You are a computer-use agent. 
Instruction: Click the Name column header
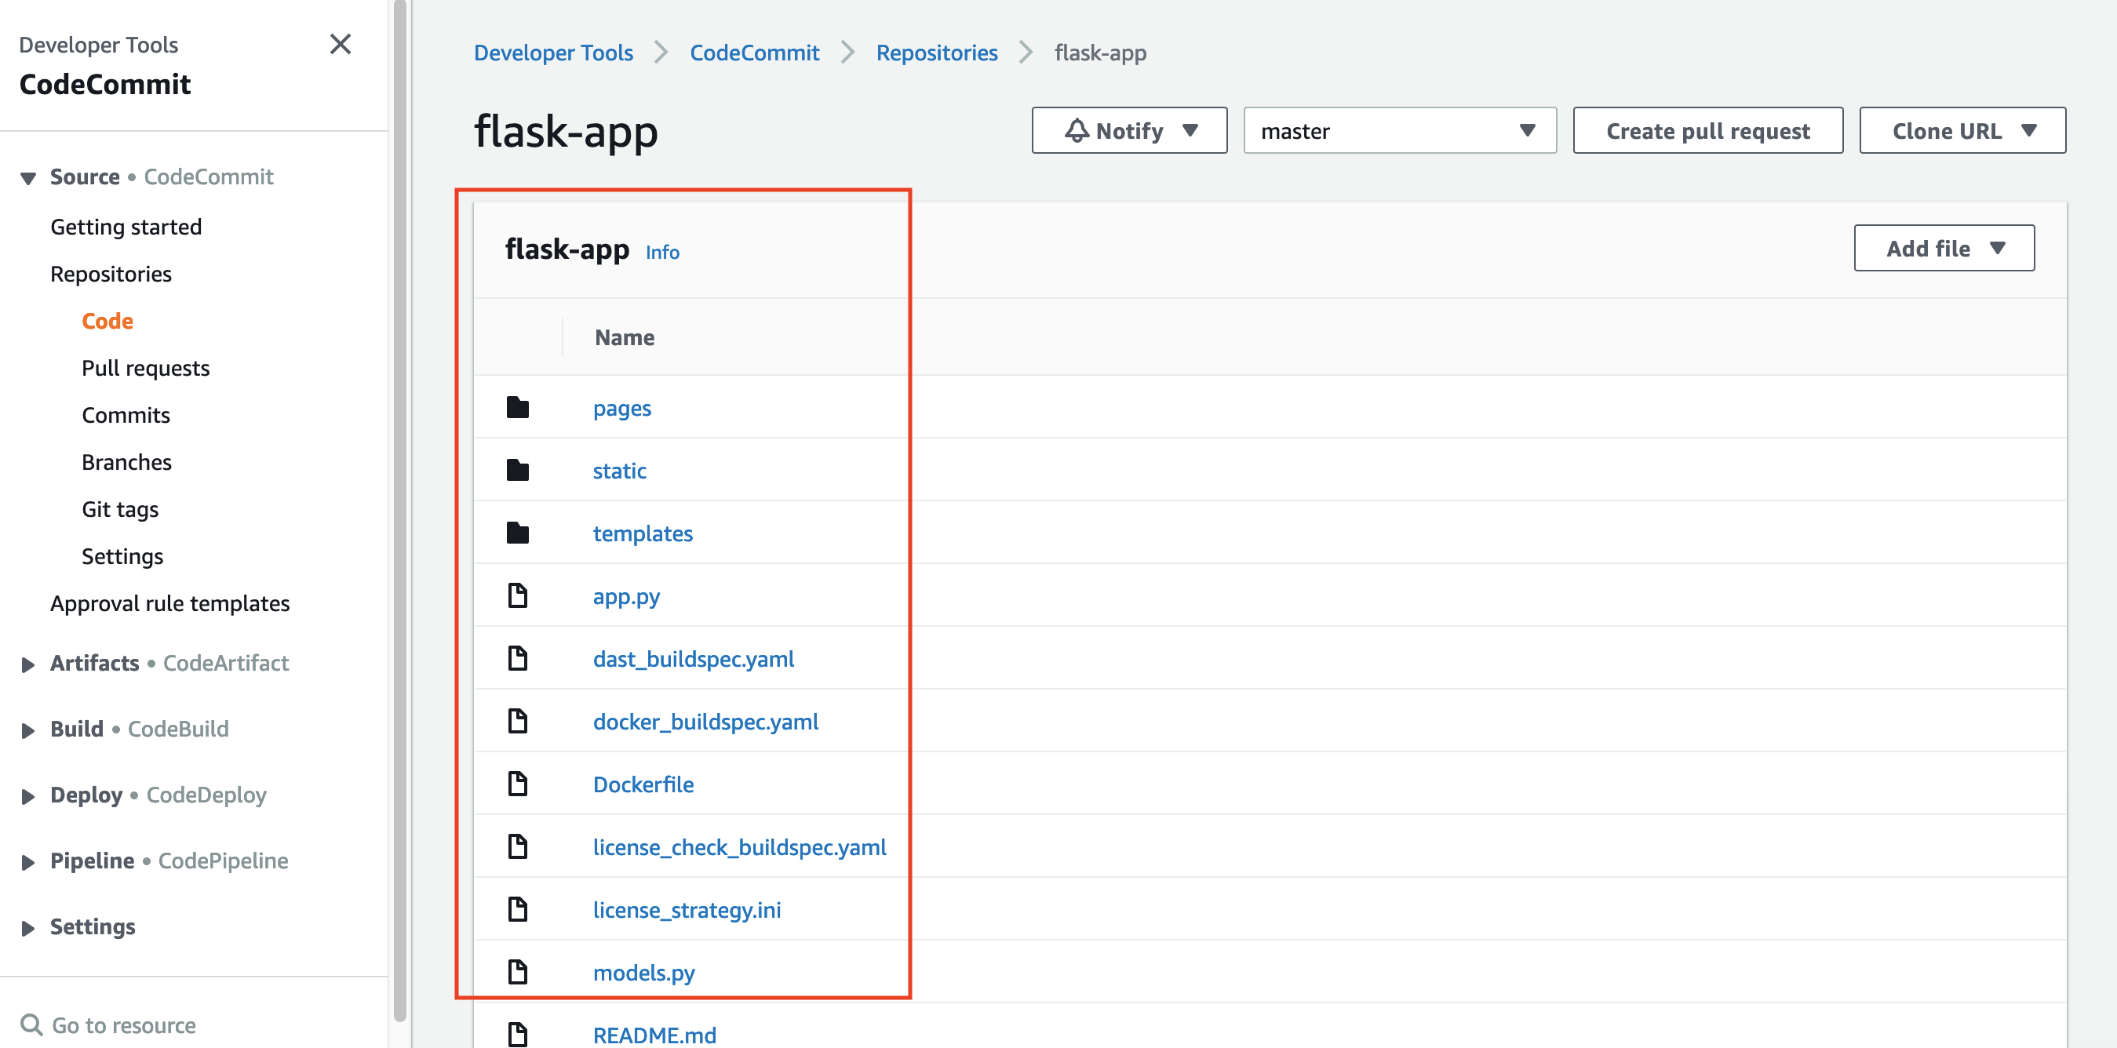point(625,337)
